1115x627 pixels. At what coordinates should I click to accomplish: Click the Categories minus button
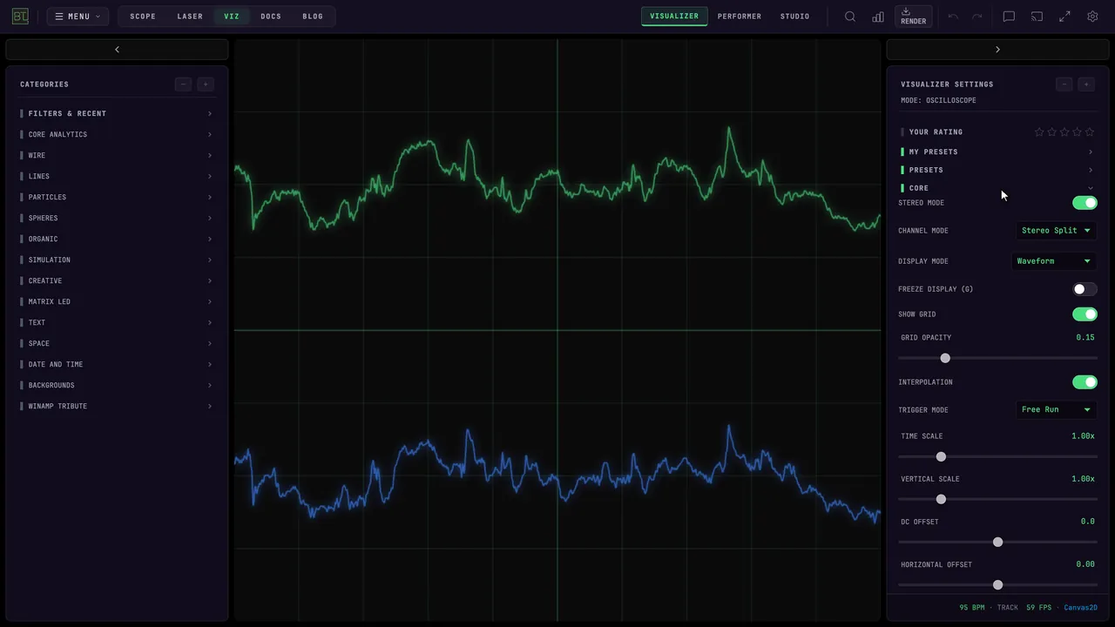pos(183,84)
